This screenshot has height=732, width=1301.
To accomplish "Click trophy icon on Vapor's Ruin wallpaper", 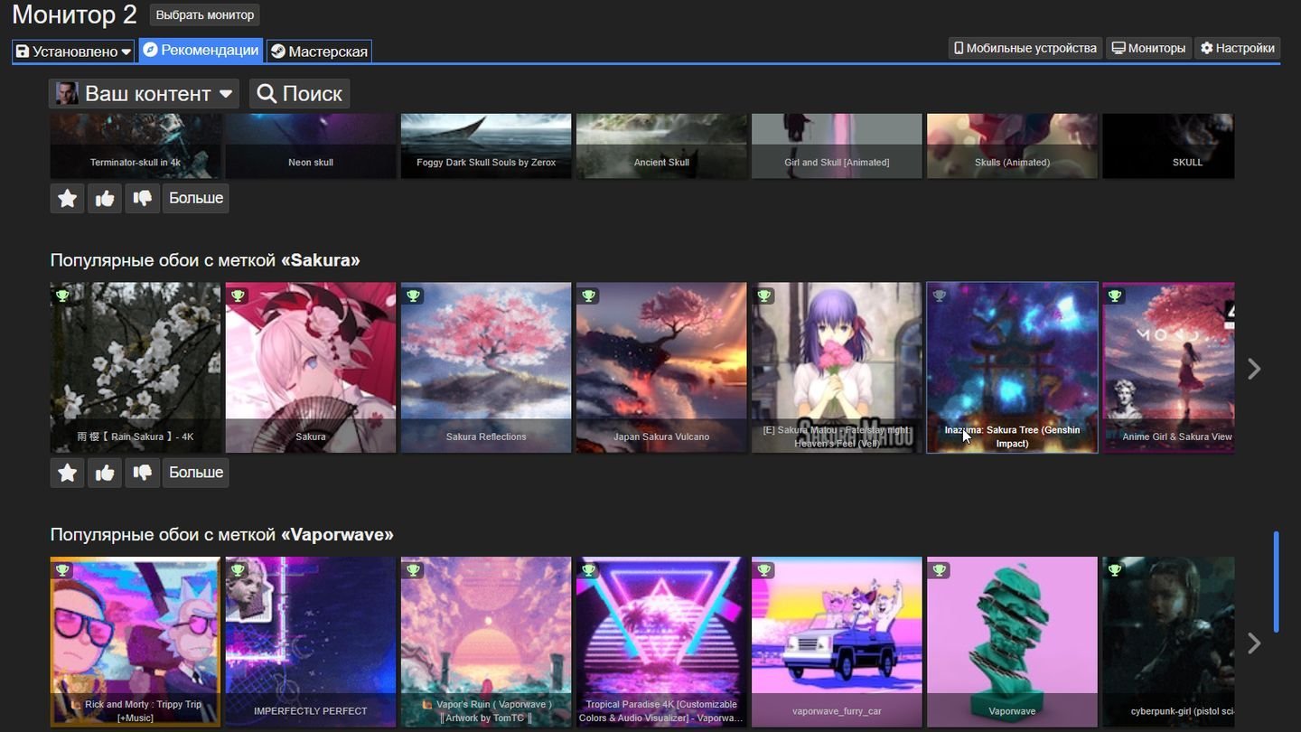I will coord(413,570).
